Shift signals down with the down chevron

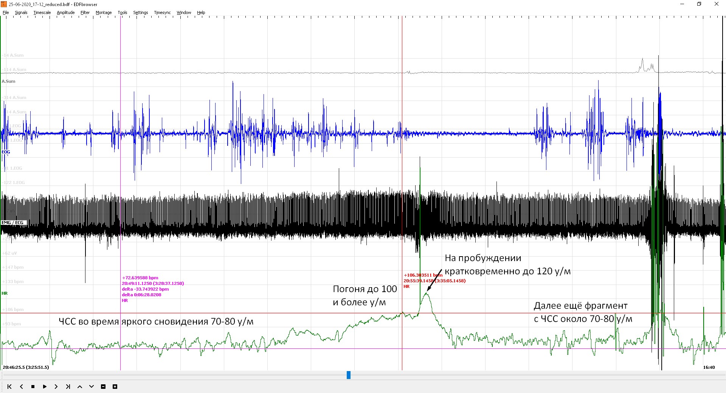coord(92,387)
